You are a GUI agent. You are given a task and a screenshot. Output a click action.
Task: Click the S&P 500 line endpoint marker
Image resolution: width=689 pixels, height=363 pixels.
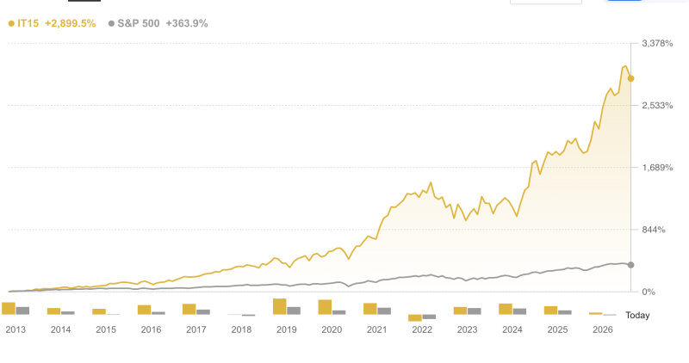pos(631,265)
